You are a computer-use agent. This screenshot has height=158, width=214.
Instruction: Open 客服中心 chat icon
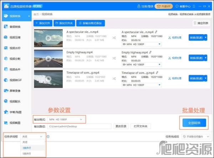pyautogui.click(x=177, y=6)
